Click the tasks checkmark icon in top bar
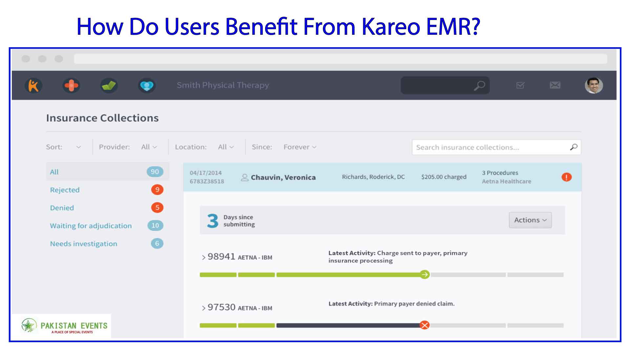630x354 pixels. 520,85
